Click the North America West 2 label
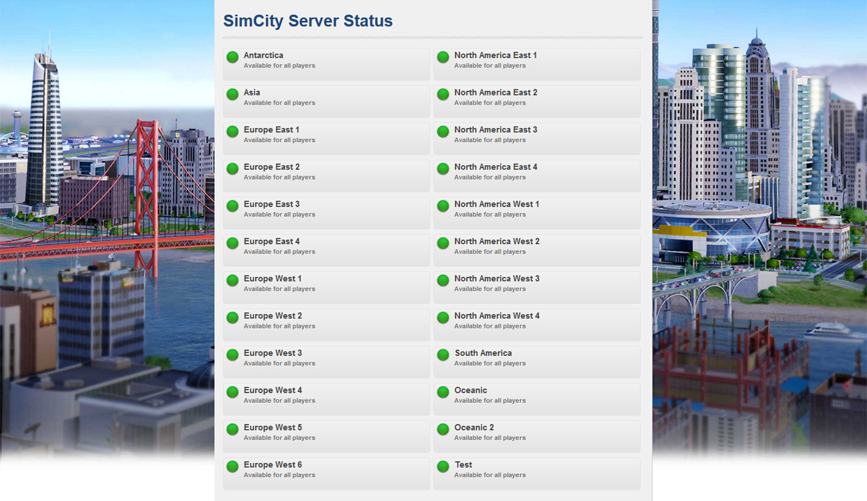 pos(497,242)
